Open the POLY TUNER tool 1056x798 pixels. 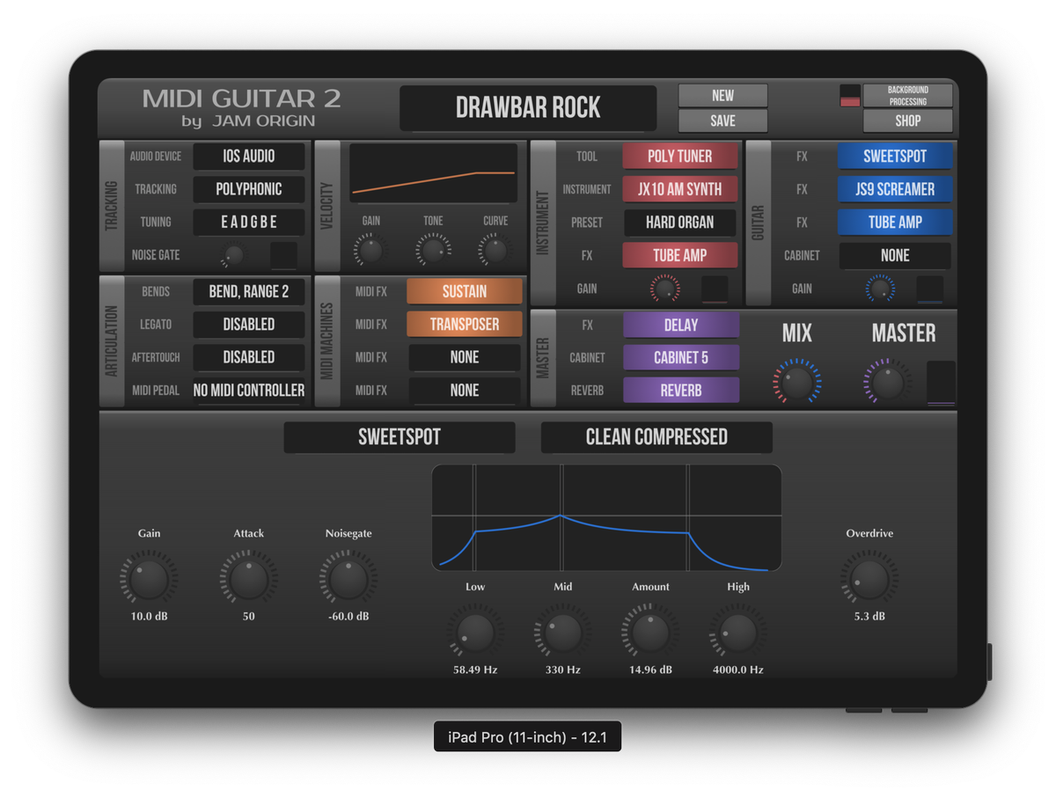680,157
